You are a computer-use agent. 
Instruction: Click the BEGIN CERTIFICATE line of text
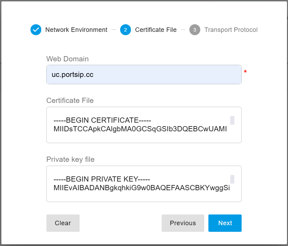tap(102, 121)
